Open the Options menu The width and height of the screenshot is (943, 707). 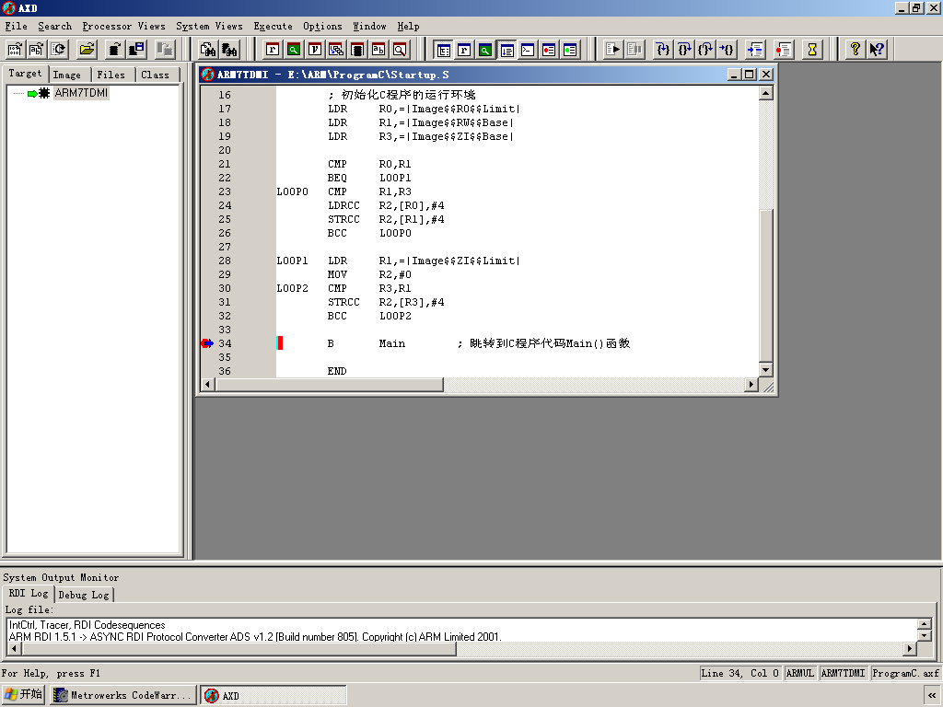click(x=322, y=26)
